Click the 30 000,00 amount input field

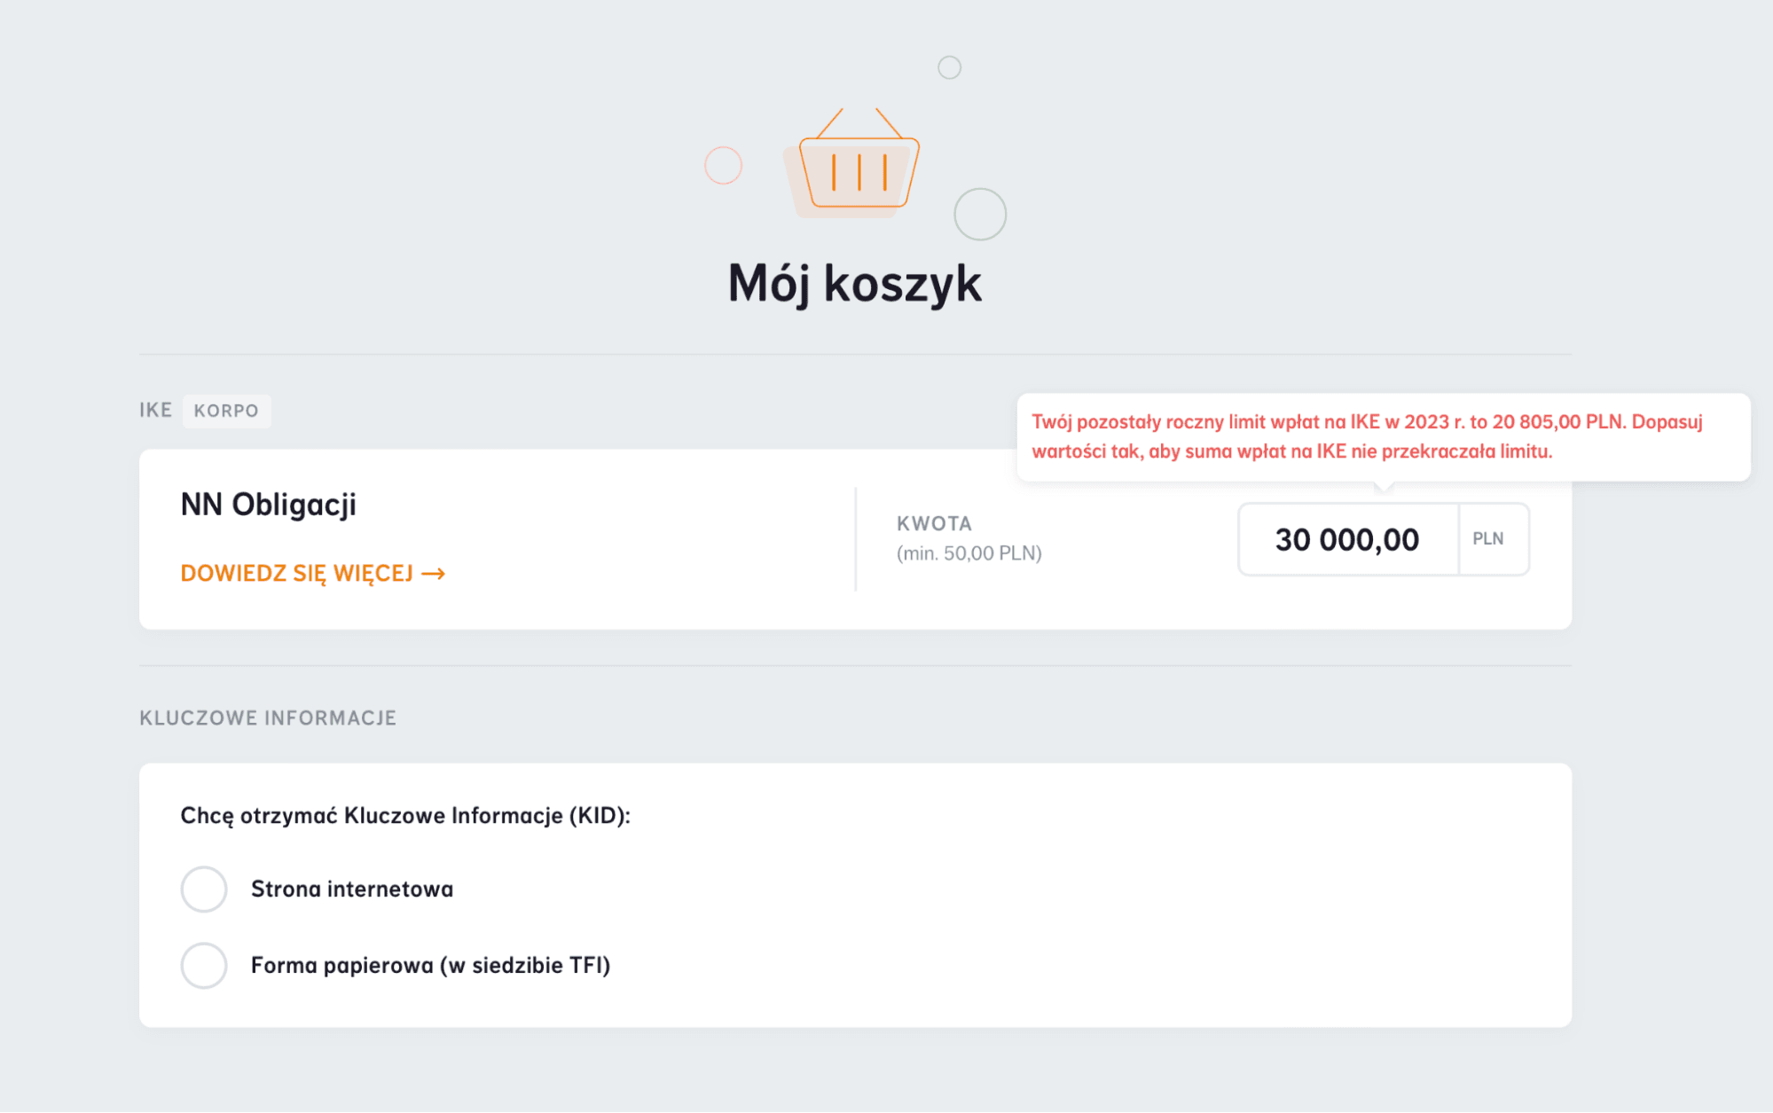point(1346,539)
